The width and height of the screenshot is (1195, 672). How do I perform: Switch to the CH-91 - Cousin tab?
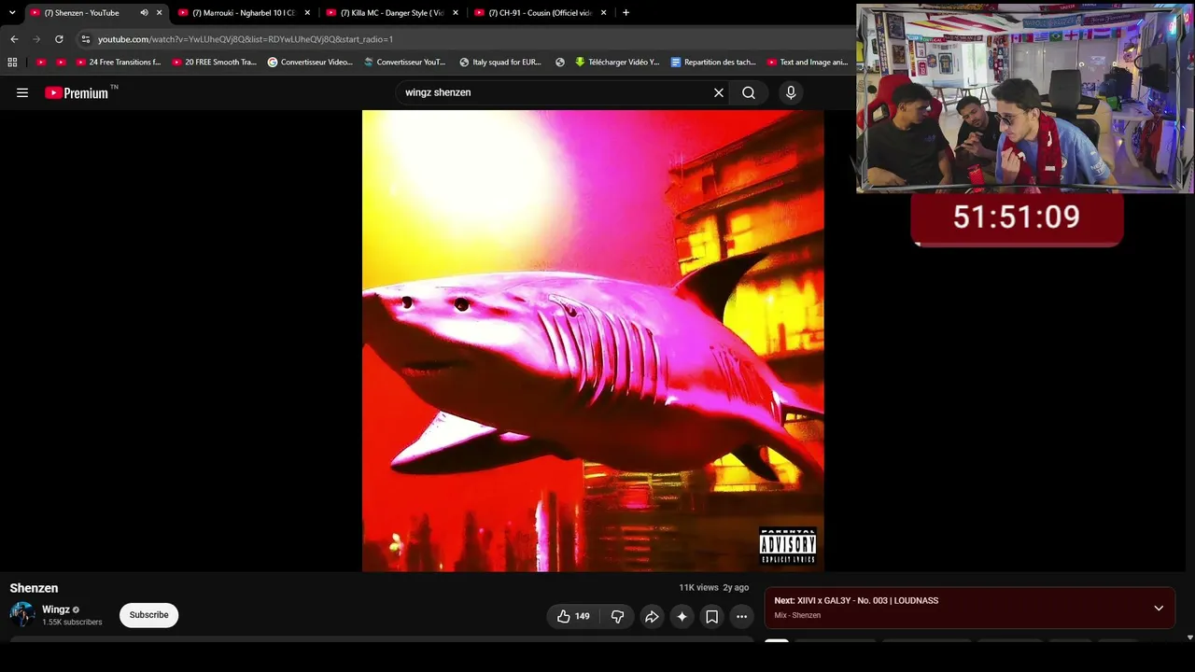pos(541,13)
